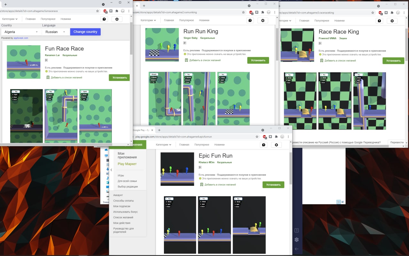Expand Категории menu in Race Race King window
Viewport: 409px width, 256px height.
pyautogui.click(x=285, y=20)
